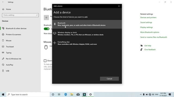
Task: Click the Give feedback link
Action: (x=150, y=50)
